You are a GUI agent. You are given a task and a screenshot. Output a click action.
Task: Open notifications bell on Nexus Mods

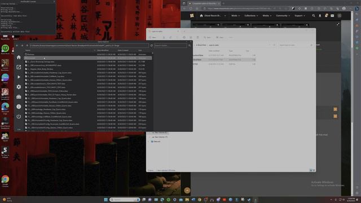(x=326, y=16)
